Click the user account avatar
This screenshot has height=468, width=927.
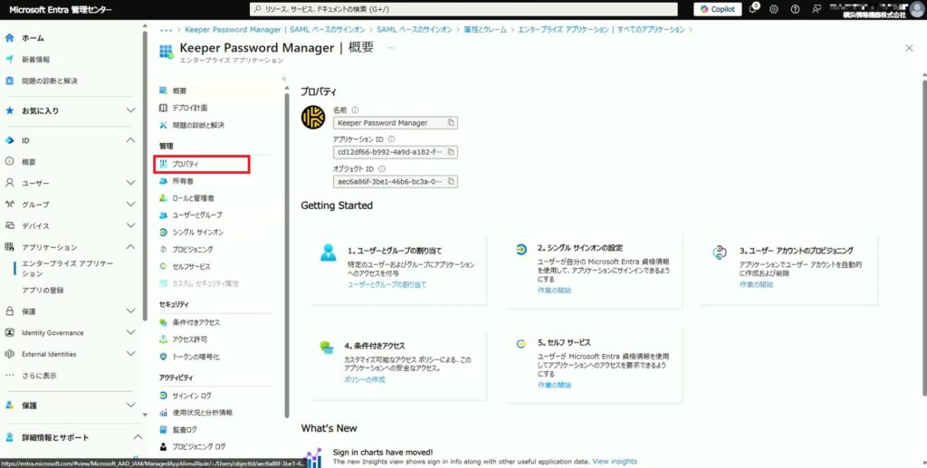point(917,8)
